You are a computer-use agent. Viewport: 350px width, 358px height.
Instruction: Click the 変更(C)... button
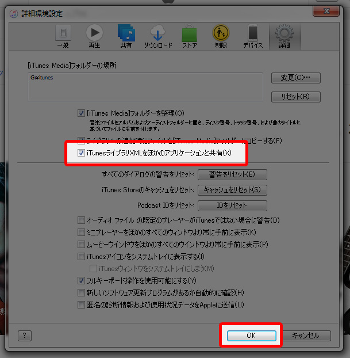coord(295,78)
